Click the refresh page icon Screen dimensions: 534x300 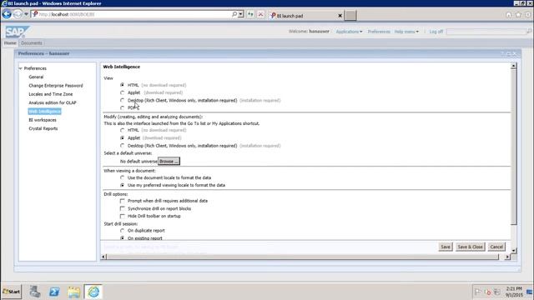(250, 14)
